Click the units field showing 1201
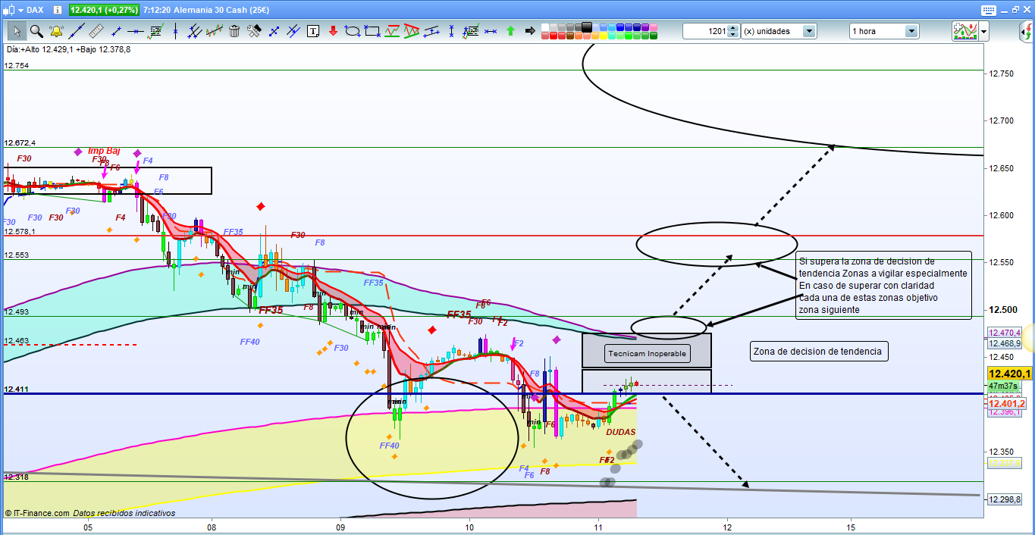This screenshot has width=1035, height=535. pyautogui.click(x=705, y=31)
